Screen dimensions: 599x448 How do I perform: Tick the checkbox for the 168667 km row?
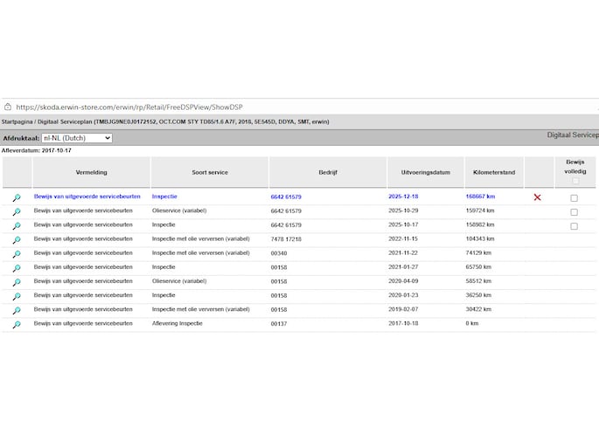point(574,198)
